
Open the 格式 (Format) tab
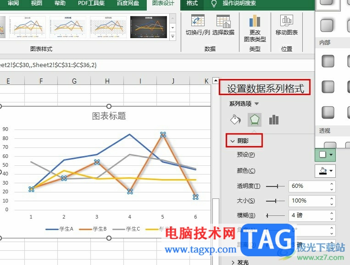point(192,3)
